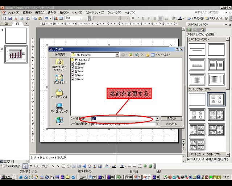Open the font name dropdown

point(119,18)
